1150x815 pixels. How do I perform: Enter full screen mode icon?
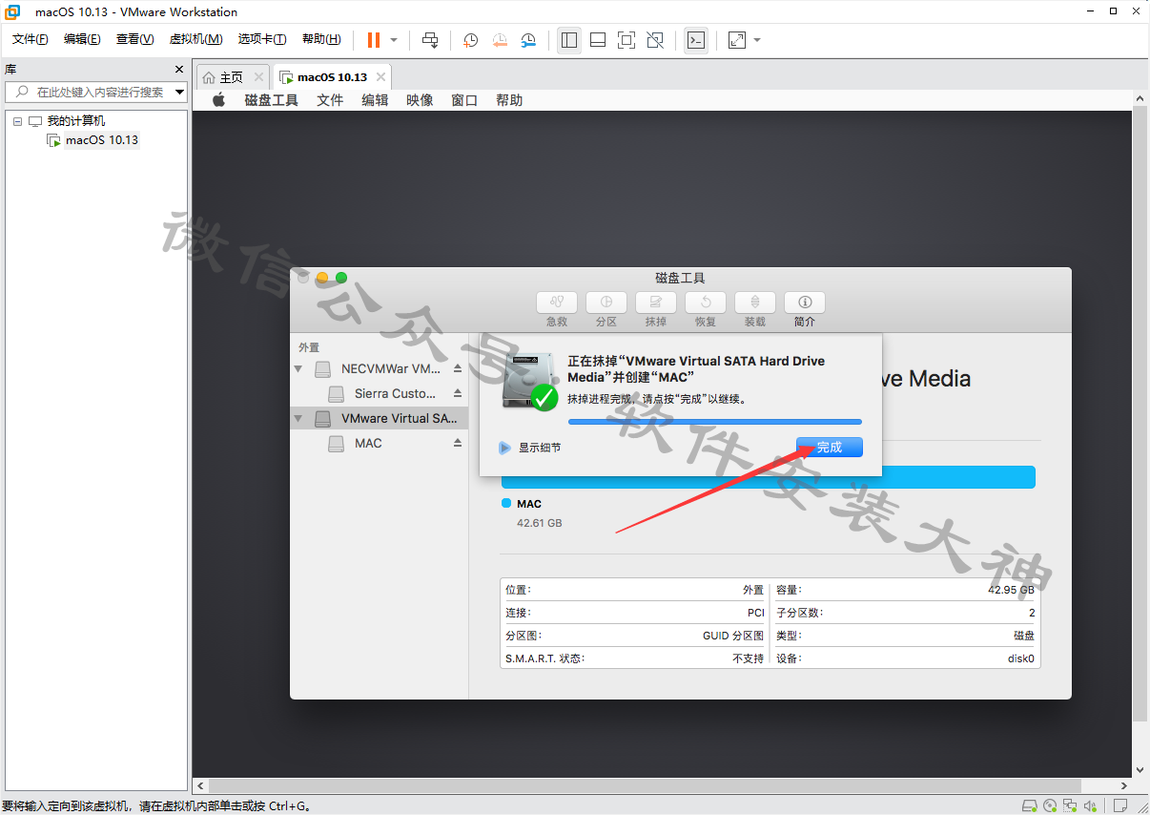coord(626,40)
